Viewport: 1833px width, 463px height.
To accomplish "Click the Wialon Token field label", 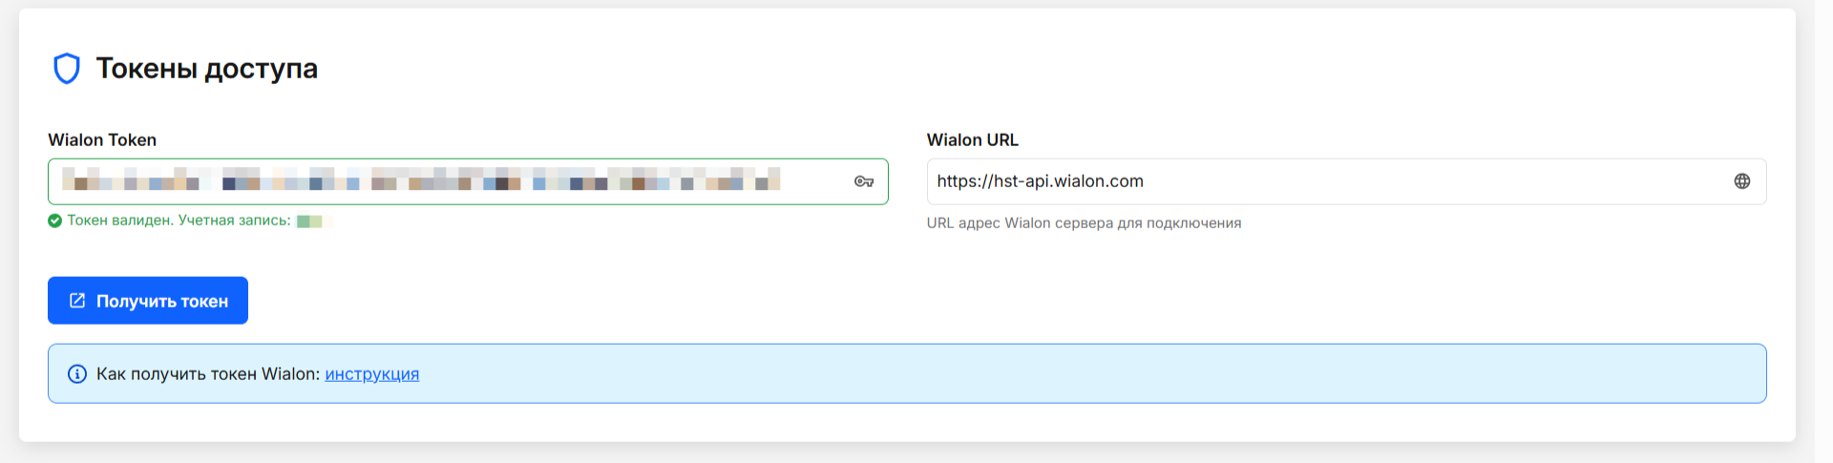I will tap(102, 140).
